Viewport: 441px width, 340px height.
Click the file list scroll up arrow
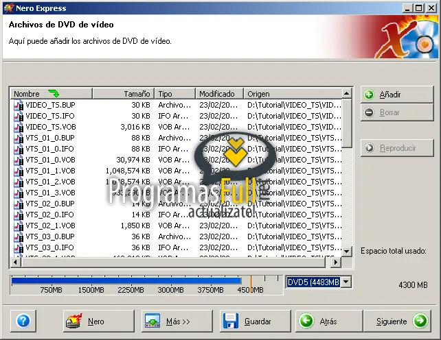[x=346, y=93]
